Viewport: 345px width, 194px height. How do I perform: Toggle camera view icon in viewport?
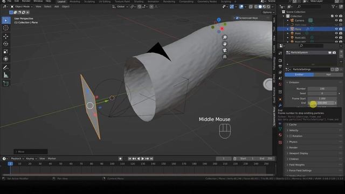tap(225, 50)
